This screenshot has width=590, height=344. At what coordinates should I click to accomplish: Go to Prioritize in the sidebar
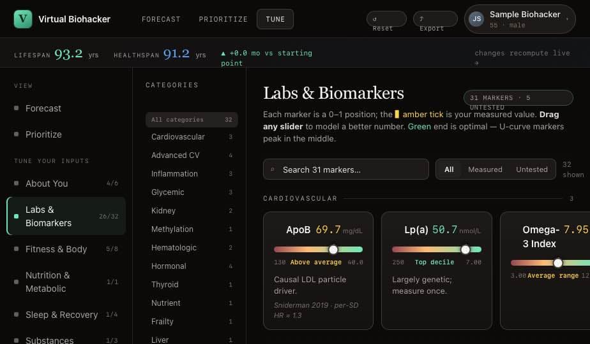pyautogui.click(x=66, y=134)
